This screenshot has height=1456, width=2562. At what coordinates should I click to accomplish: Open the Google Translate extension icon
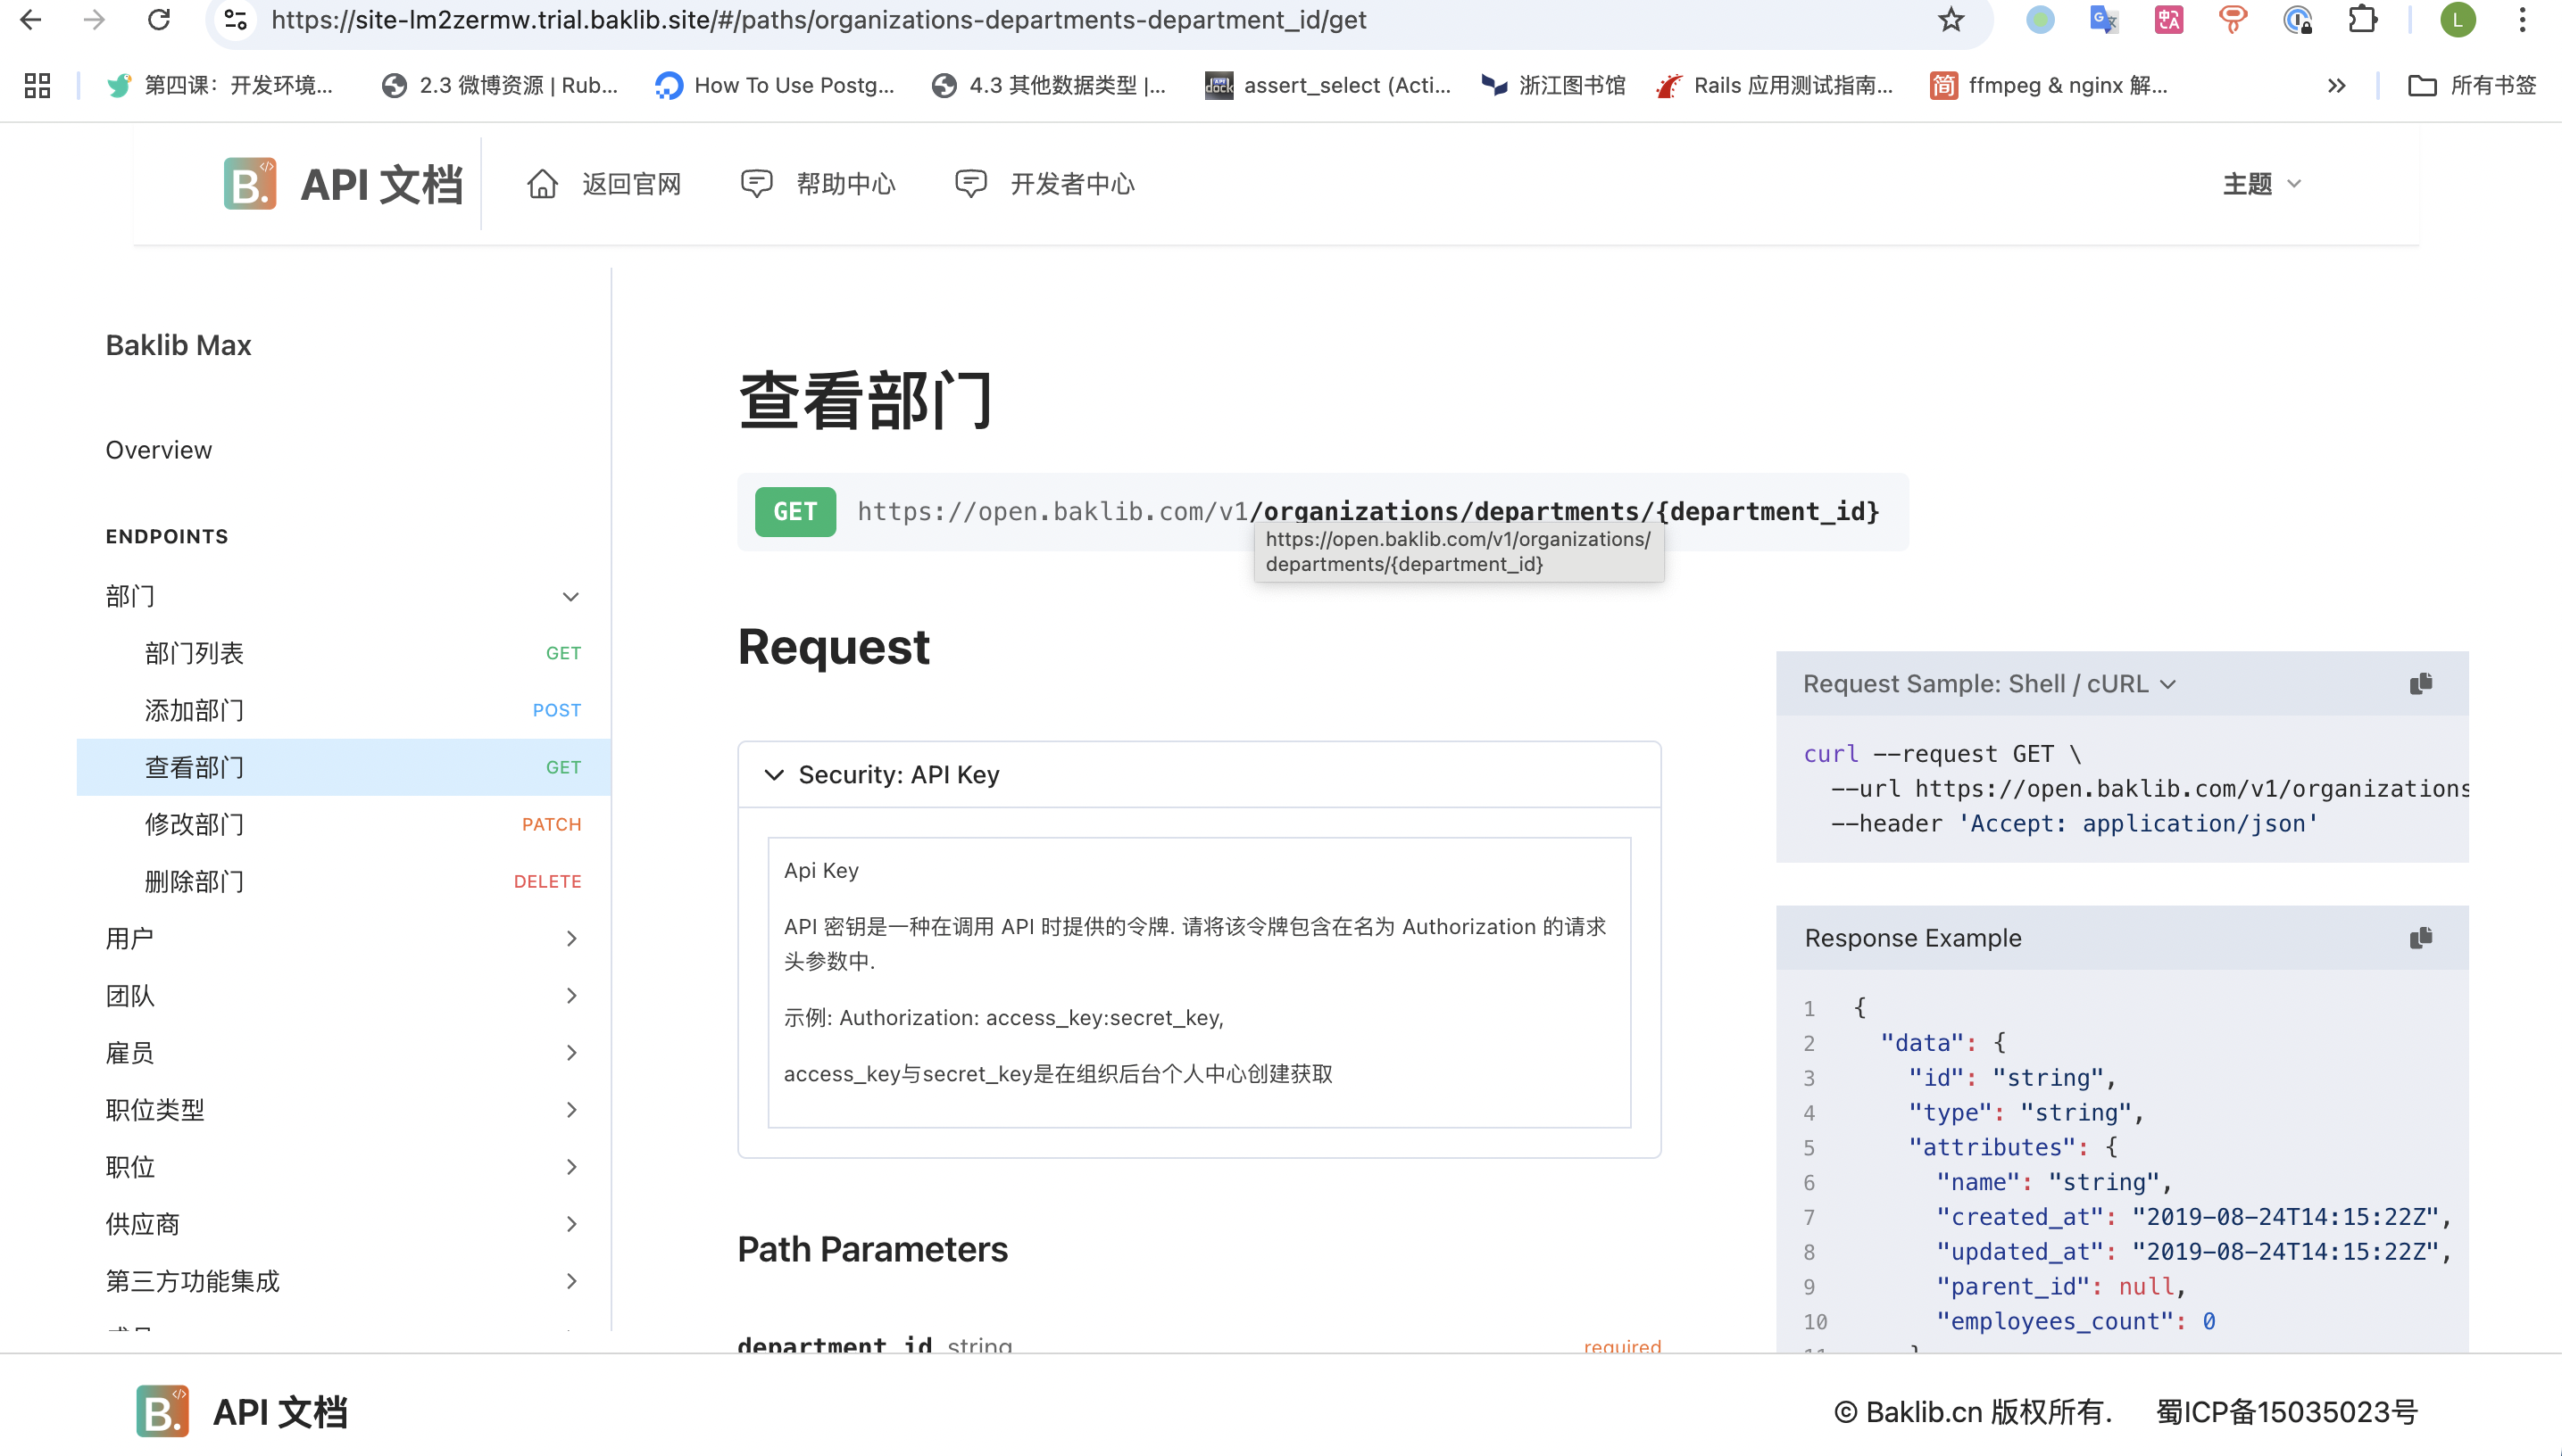(x=2103, y=19)
